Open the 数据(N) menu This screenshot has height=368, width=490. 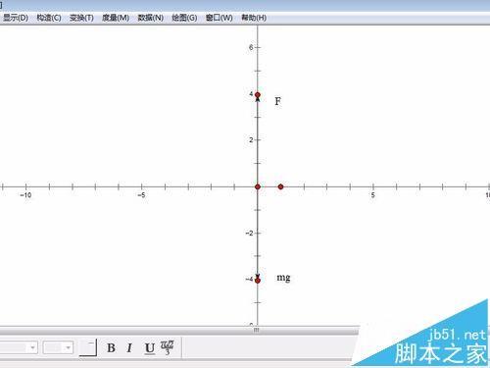point(150,18)
